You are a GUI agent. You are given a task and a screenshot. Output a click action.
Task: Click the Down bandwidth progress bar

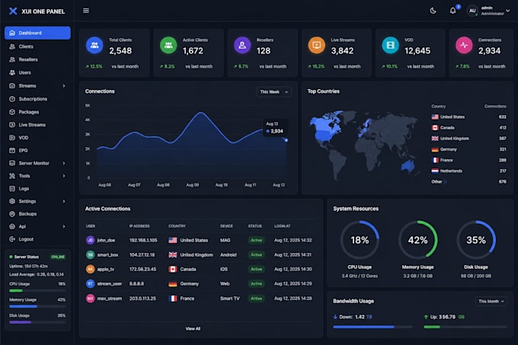(373, 327)
